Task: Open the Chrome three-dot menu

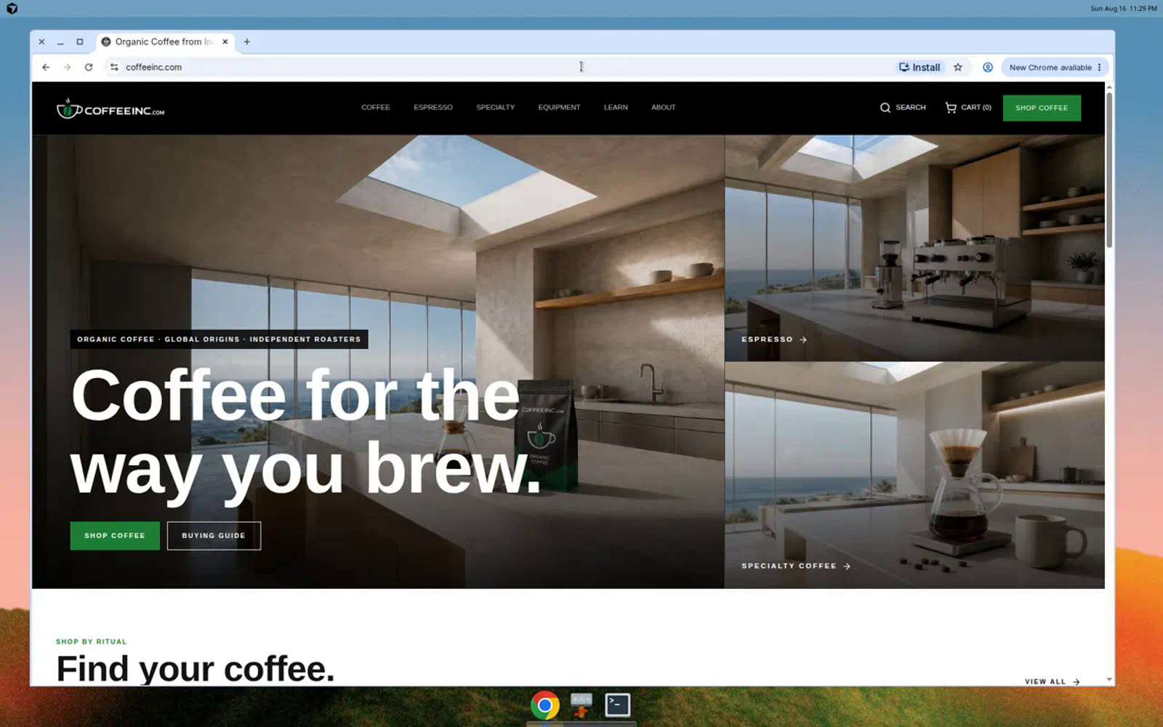Action: coord(1099,67)
